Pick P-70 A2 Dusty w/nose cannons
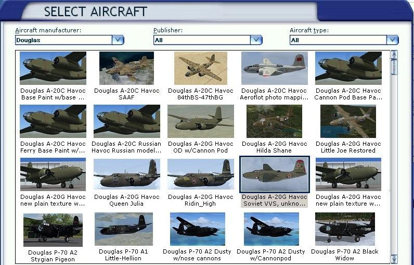The height and width of the screenshot is (265, 414). (x=198, y=229)
